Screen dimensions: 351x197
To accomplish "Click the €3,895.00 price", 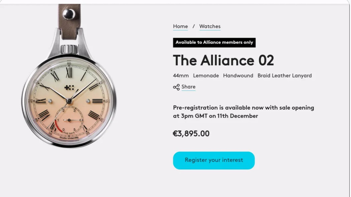I will point(191,134).
